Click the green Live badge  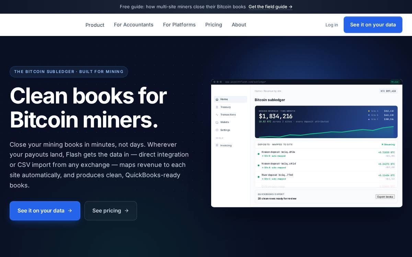coord(395,82)
